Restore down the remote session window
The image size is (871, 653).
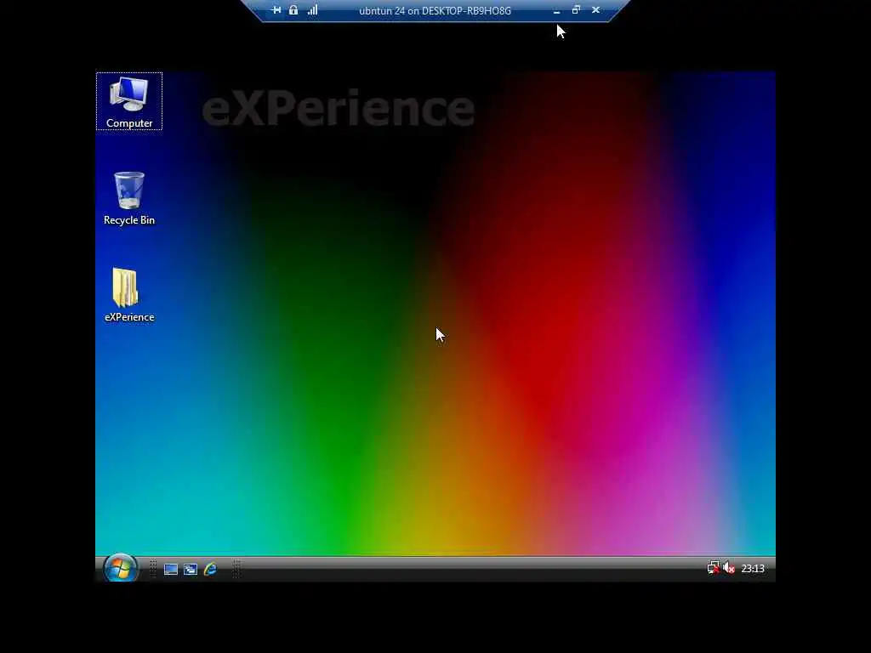(x=576, y=10)
